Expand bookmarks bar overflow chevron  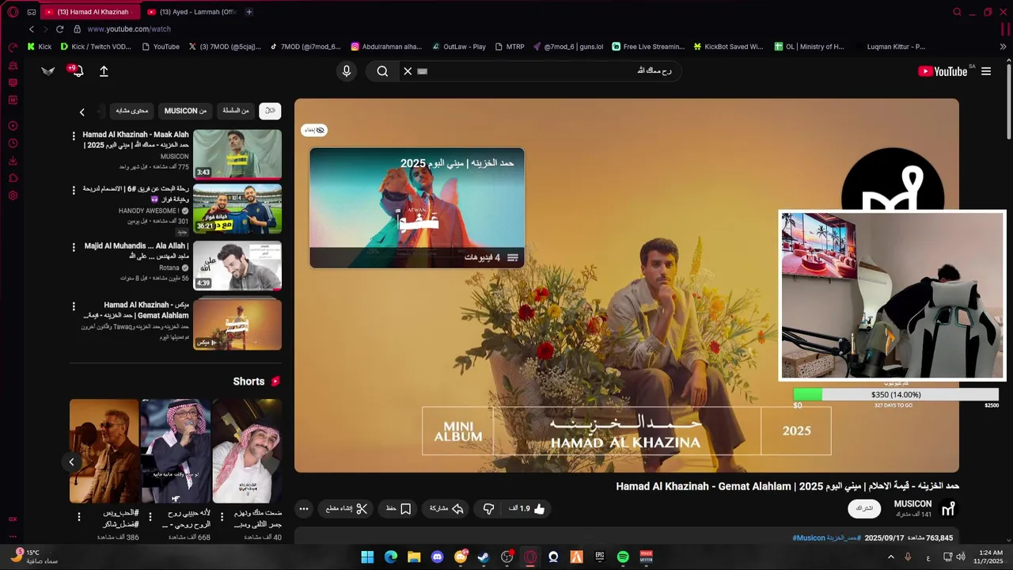click(1003, 47)
